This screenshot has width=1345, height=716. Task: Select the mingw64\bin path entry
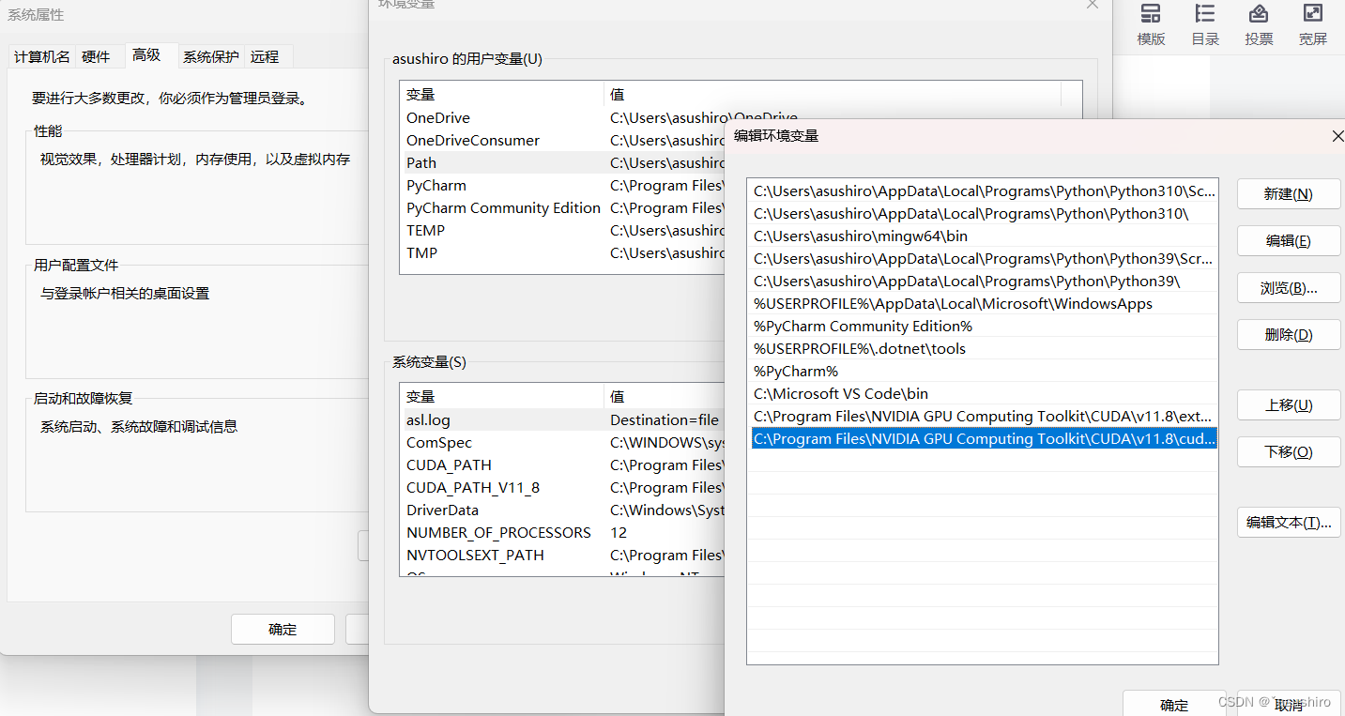[983, 236]
